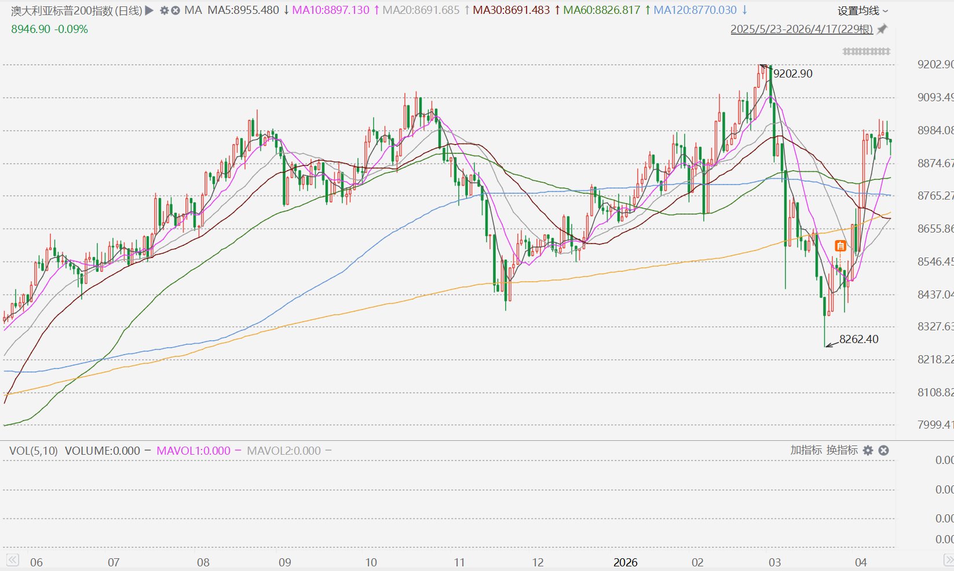This screenshot has height=571, width=954.
Task: Click the MA5:8955.480 label
Action: [243, 10]
